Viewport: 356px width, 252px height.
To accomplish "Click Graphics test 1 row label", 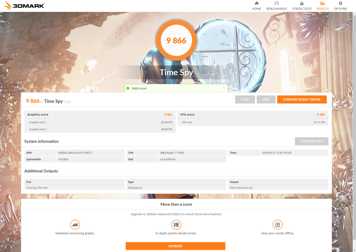I will (38, 122).
